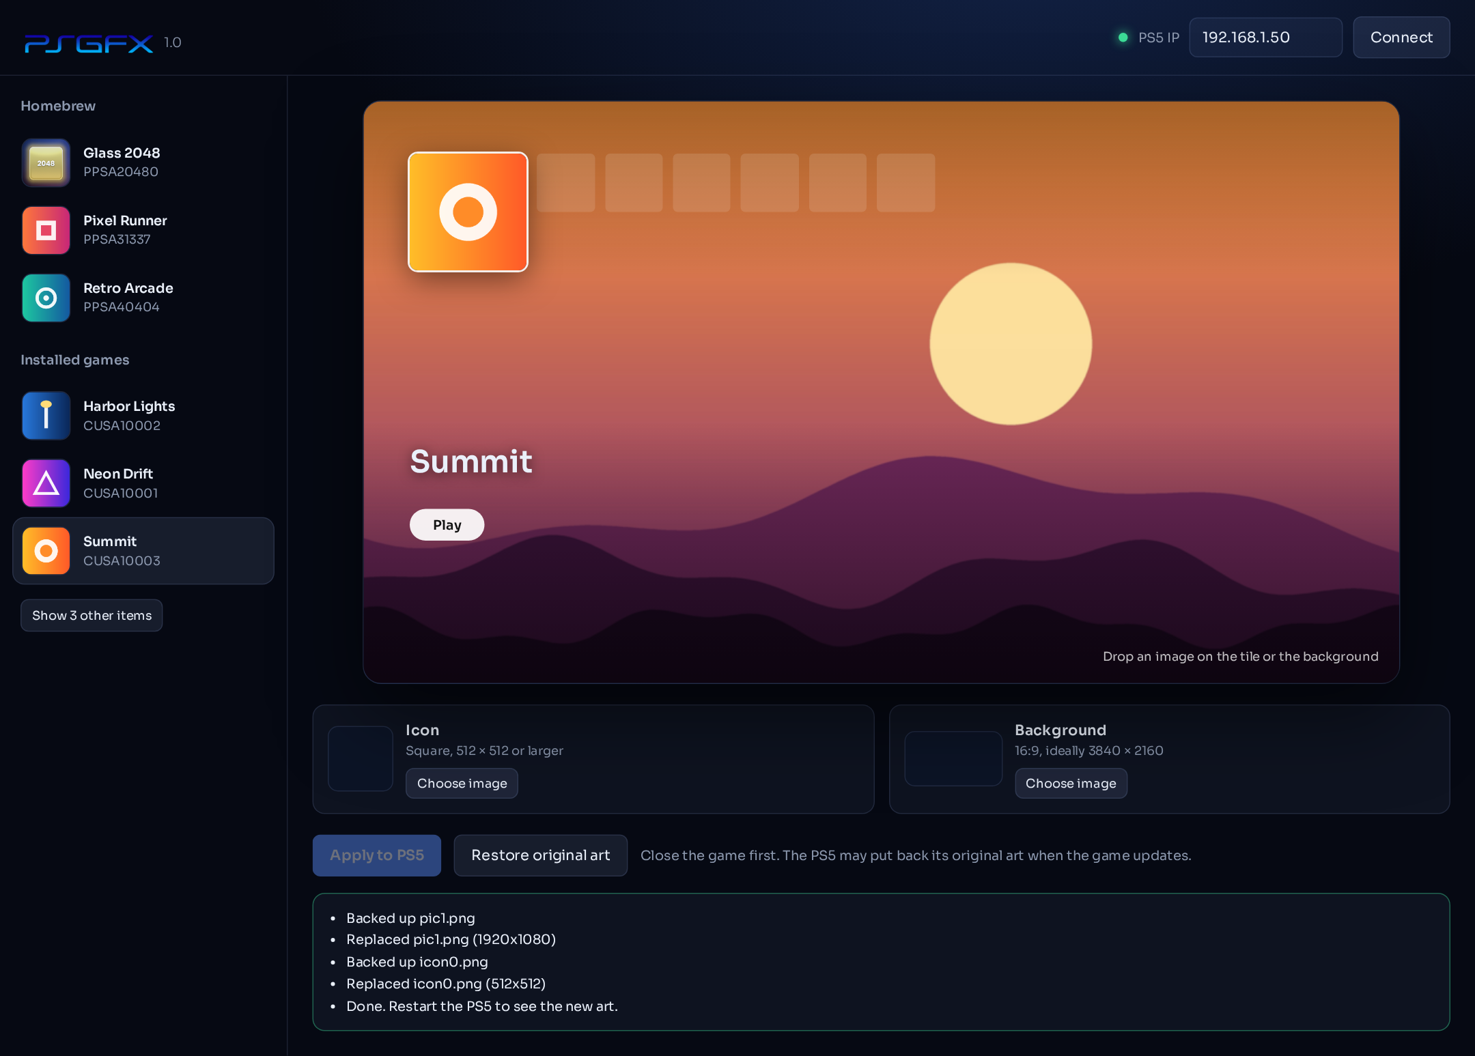Click the first placeholder tile beside Summit
The height and width of the screenshot is (1056, 1475).
click(566, 182)
